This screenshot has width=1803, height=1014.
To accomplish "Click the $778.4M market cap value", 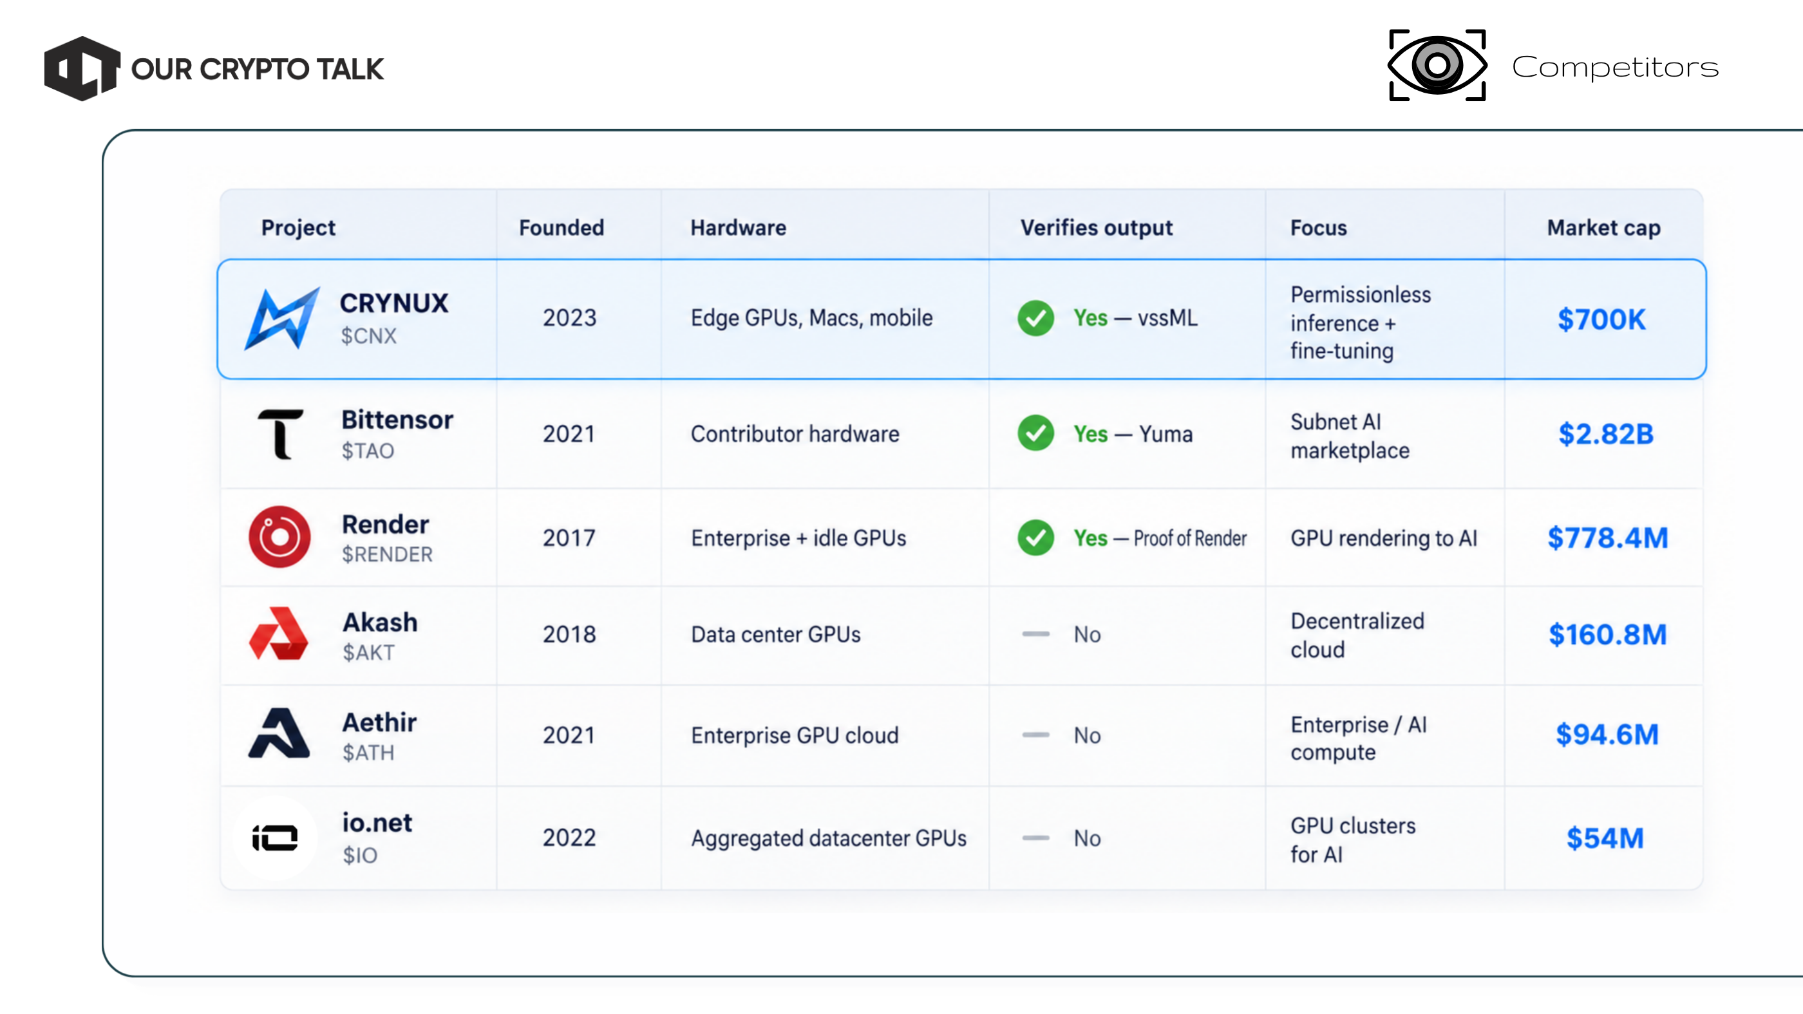I will pos(1608,538).
